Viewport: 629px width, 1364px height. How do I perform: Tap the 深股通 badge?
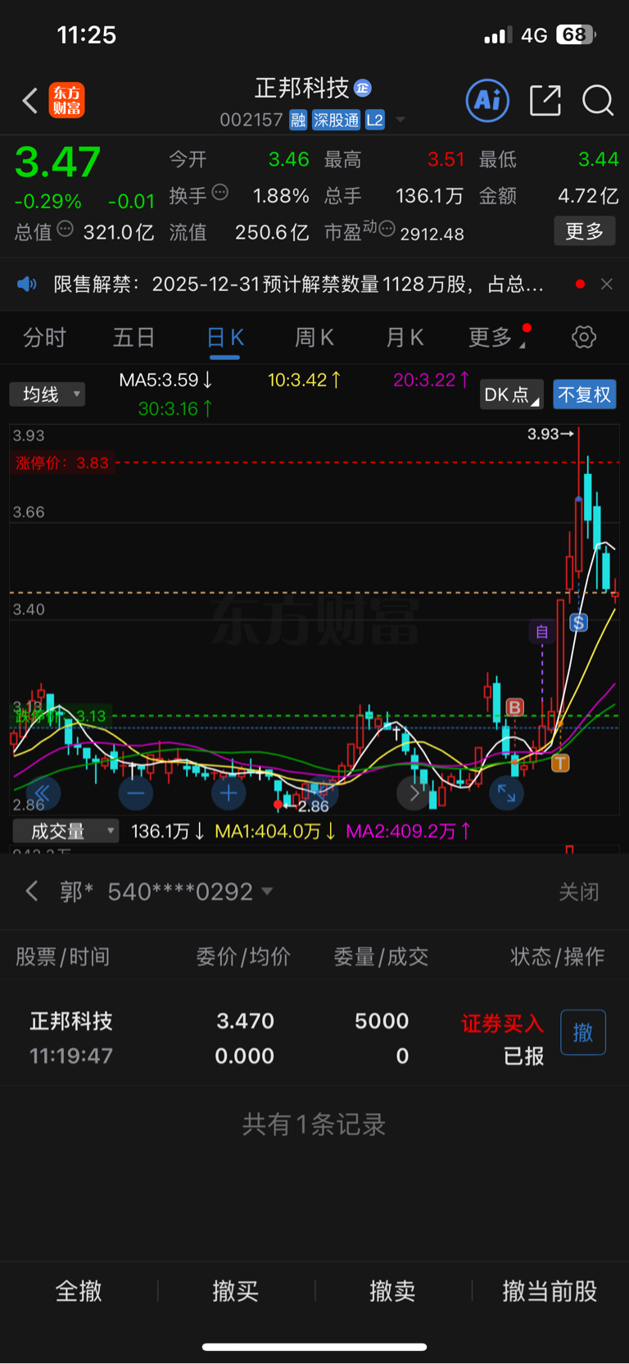point(336,121)
